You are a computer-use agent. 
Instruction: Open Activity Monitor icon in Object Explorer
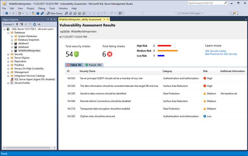(39, 24)
